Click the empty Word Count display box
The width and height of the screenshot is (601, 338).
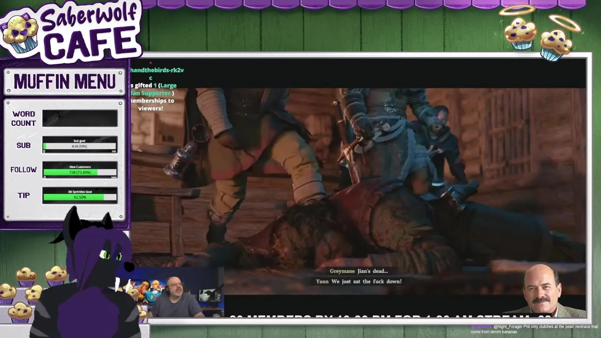coord(80,118)
